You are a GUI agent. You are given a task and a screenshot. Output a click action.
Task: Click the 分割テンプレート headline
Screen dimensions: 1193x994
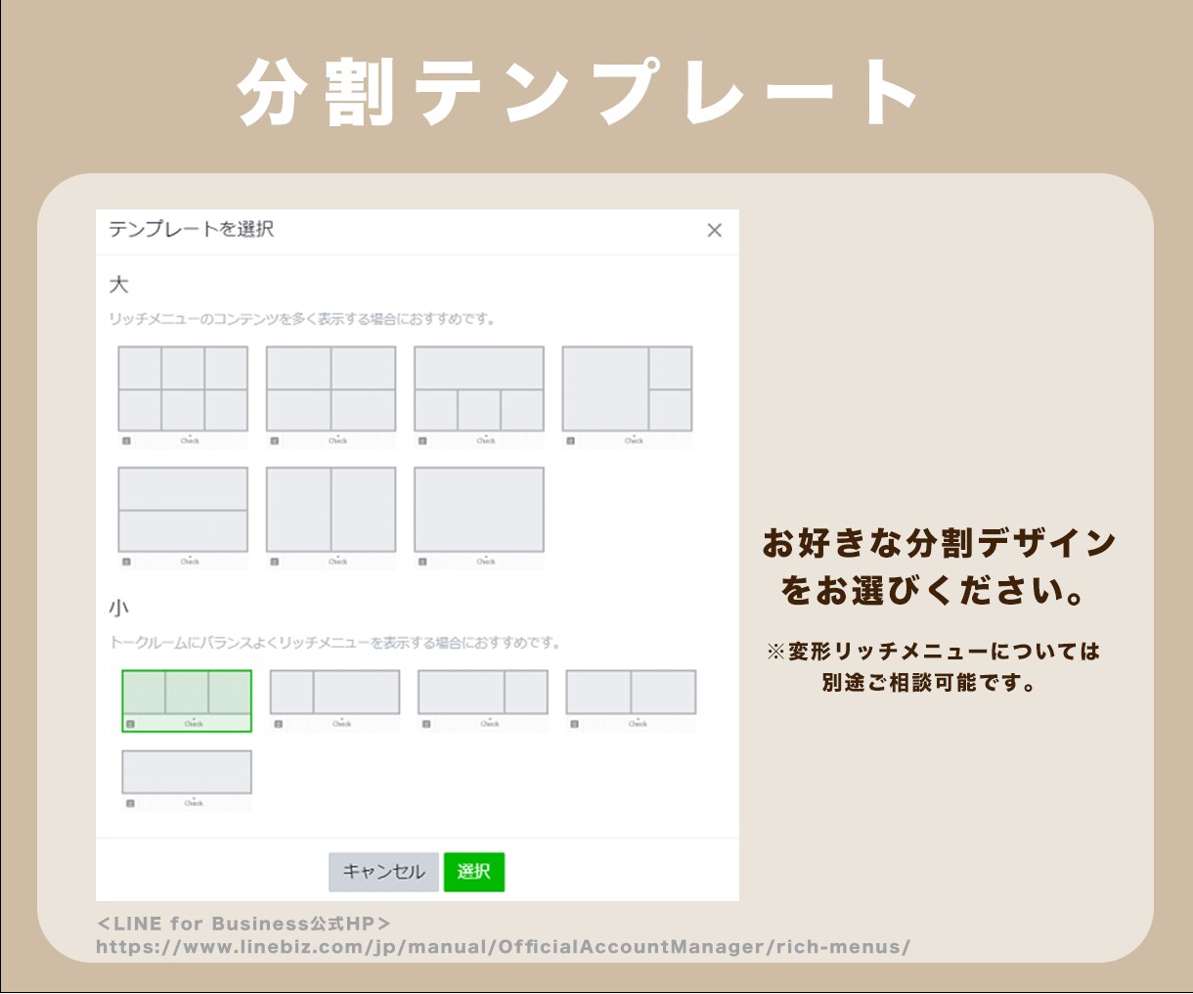pyautogui.click(x=578, y=92)
